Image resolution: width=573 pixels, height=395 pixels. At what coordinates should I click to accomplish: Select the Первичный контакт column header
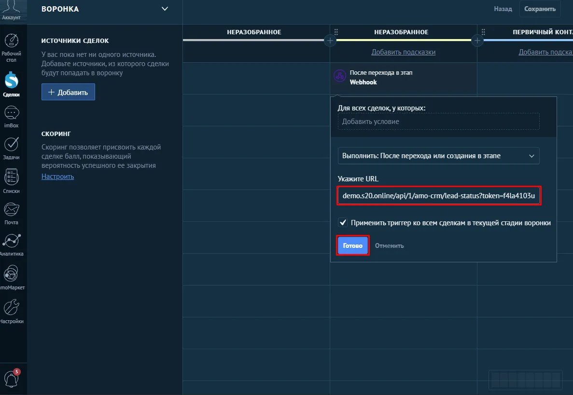tap(543, 32)
